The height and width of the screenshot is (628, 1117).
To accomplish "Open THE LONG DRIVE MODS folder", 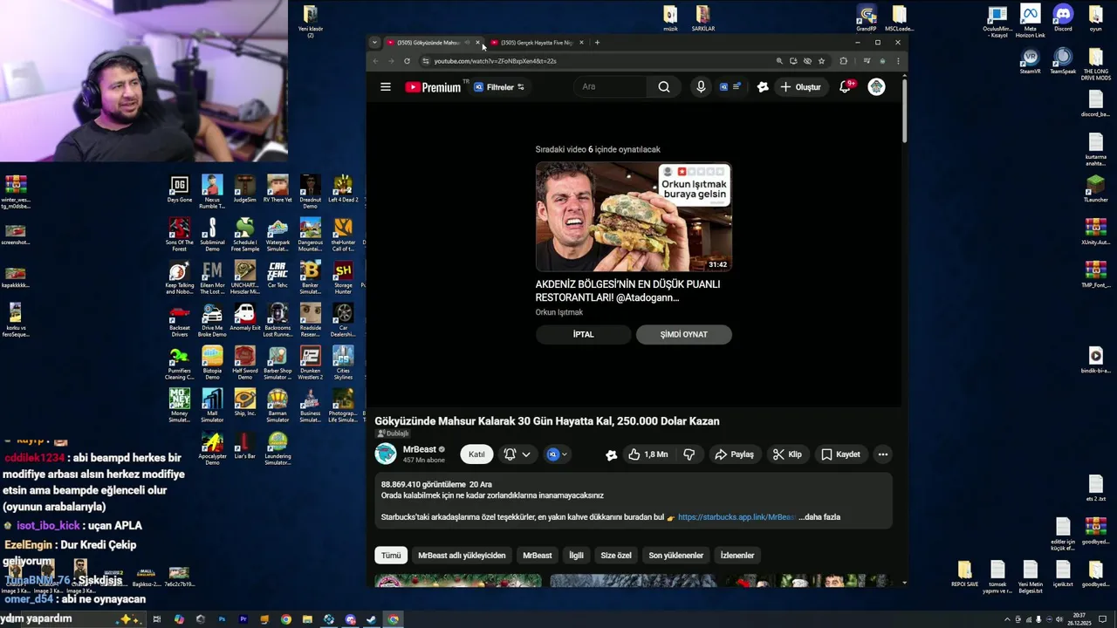I will coord(1096,65).
